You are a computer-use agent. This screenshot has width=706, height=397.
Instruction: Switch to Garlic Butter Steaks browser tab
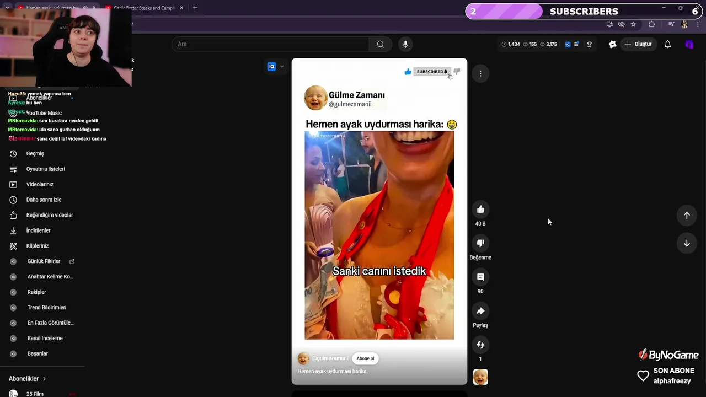click(x=143, y=8)
